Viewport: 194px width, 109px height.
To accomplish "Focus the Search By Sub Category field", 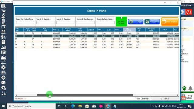I will tap(85, 22).
